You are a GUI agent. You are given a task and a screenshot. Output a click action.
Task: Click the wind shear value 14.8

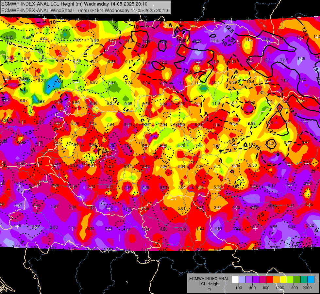pos(301,58)
